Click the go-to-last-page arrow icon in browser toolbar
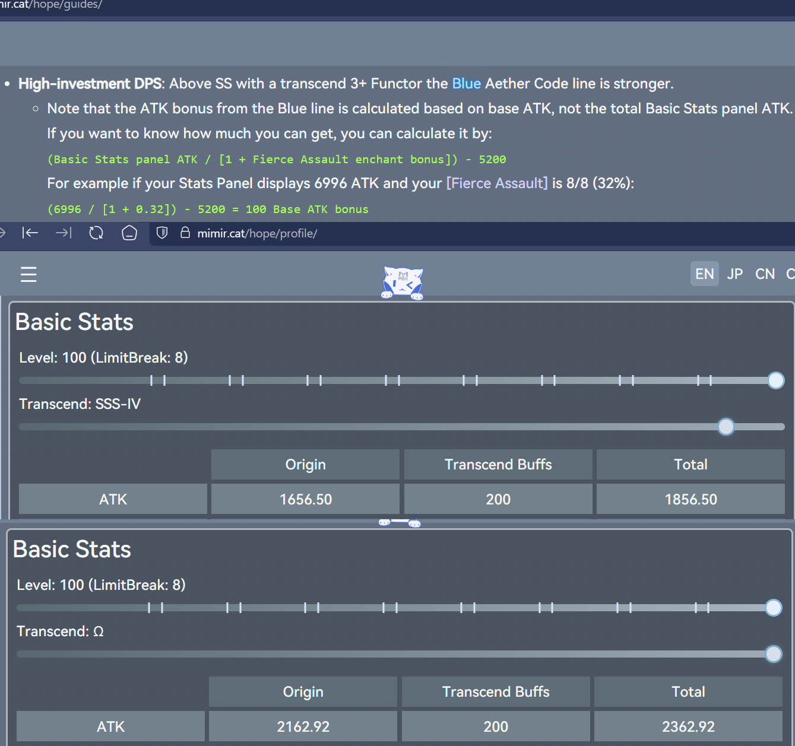Image resolution: width=795 pixels, height=746 pixels. 64,233
